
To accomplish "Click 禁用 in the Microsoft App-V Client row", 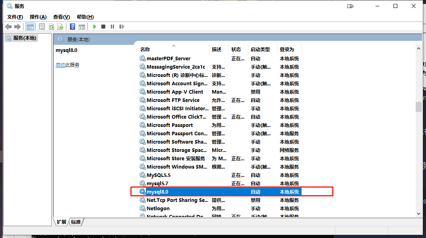I will 256,92.
